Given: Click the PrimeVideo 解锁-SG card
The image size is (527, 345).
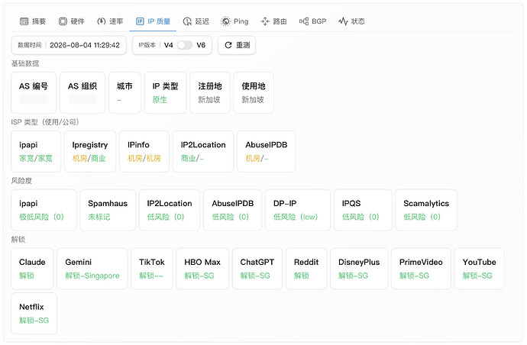Looking at the screenshot, I should (x=421, y=269).
